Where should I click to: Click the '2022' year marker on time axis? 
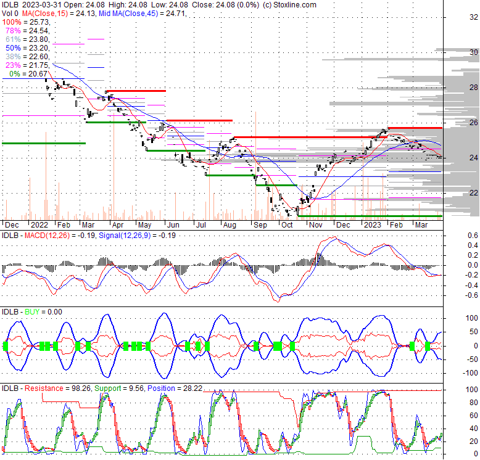(x=39, y=225)
